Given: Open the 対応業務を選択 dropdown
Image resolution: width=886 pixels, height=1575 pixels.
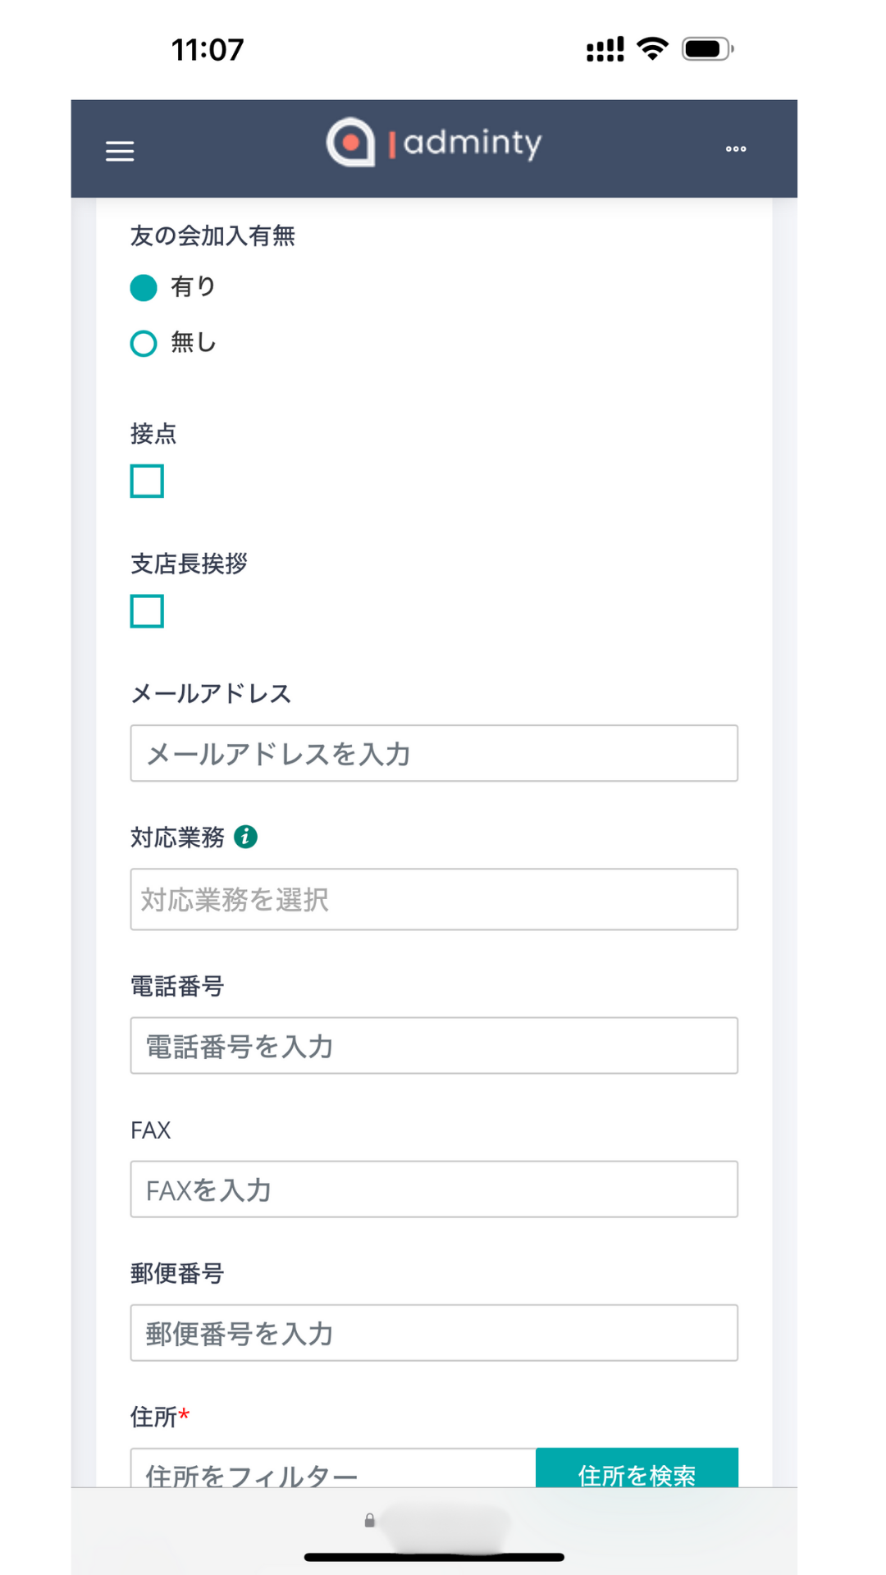Looking at the screenshot, I should pos(433,899).
